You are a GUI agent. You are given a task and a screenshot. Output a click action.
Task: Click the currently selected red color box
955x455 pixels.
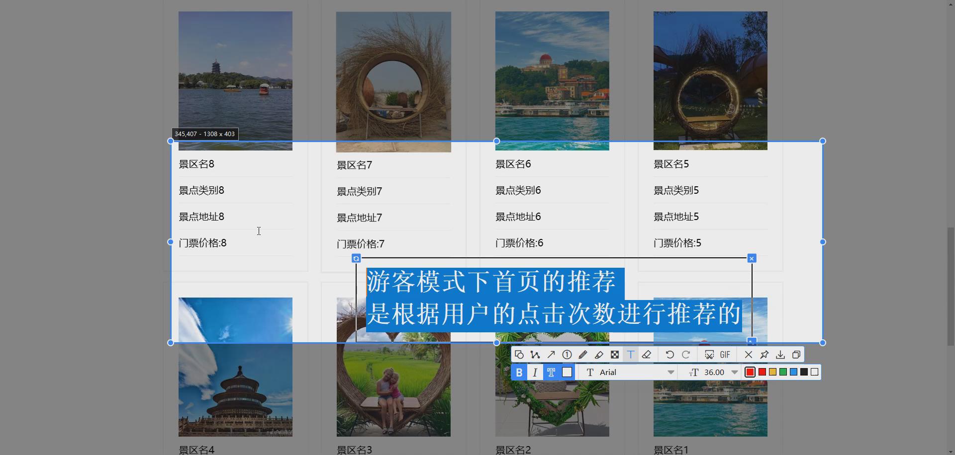pyautogui.click(x=750, y=372)
